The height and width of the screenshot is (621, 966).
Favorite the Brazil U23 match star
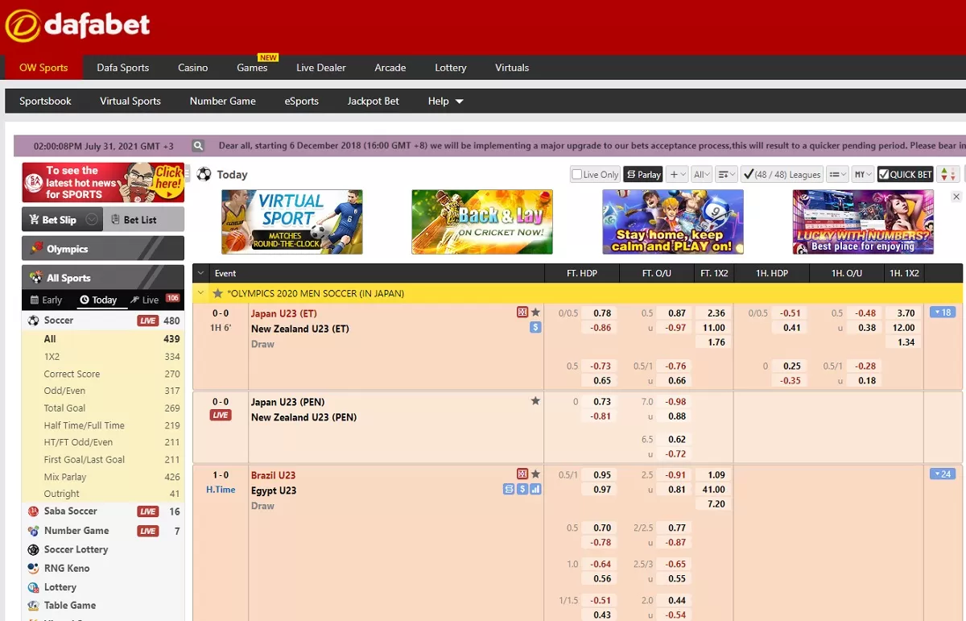pyautogui.click(x=535, y=474)
